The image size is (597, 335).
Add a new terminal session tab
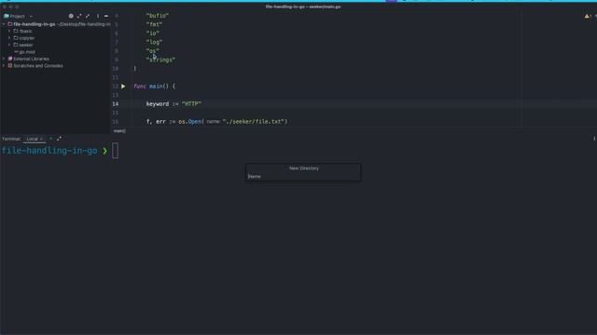[50, 139]
